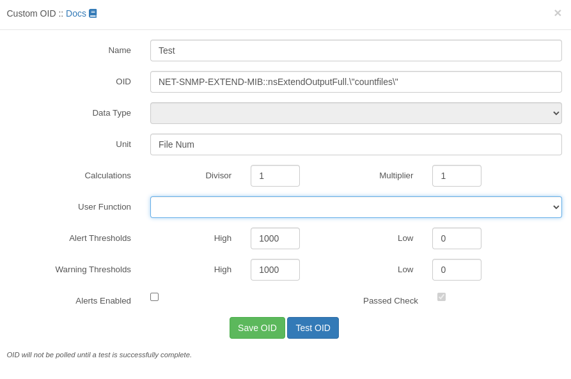Click the Divisor input box
Viewport: 571px width, 379px height.
(x=275, y=176)
